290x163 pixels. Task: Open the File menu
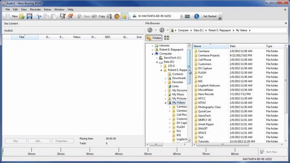coord(8,10)
